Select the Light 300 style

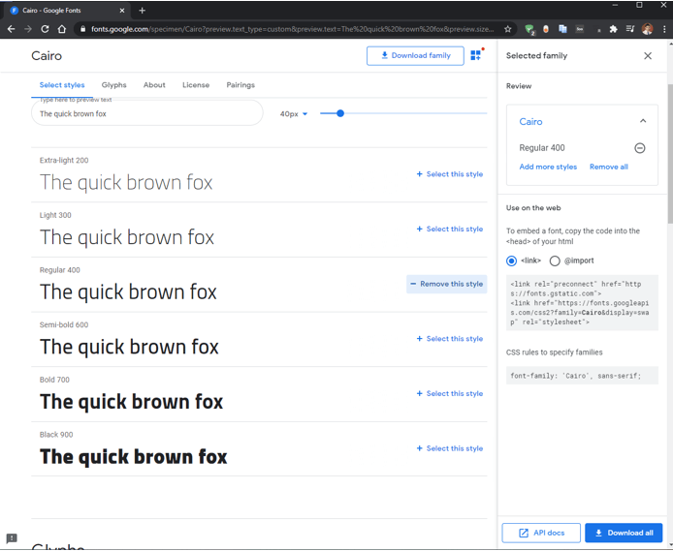coord(449,229)
